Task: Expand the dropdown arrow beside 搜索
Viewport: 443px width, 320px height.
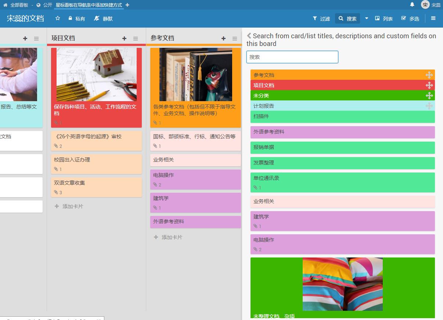Action: pyautogui.click(x=367, y=18)
